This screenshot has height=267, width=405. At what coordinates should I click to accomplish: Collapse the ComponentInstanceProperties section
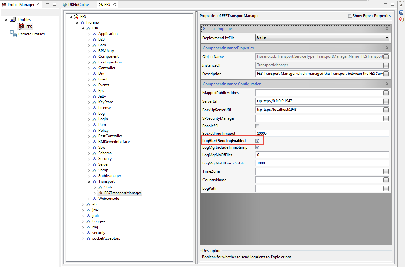(386, 48)
